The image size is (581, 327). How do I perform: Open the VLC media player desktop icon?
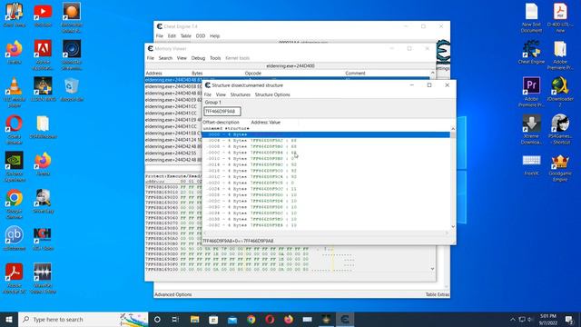point(15,92)
